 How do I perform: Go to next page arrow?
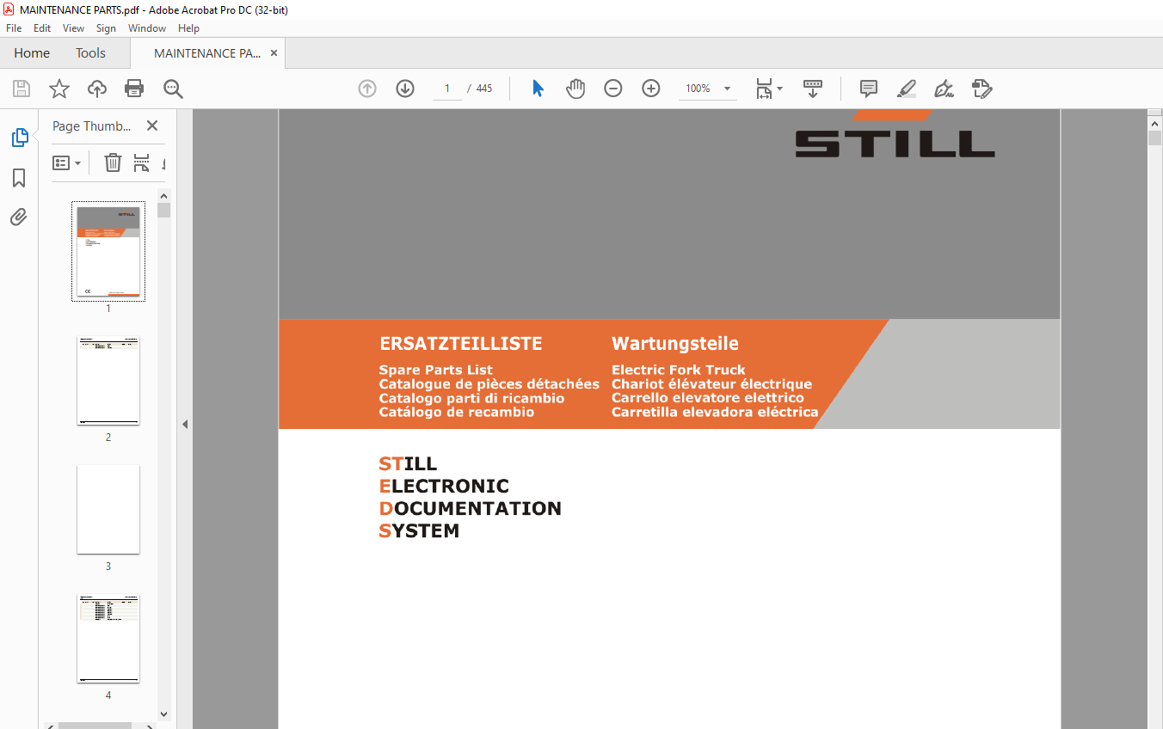pos(405,89)
